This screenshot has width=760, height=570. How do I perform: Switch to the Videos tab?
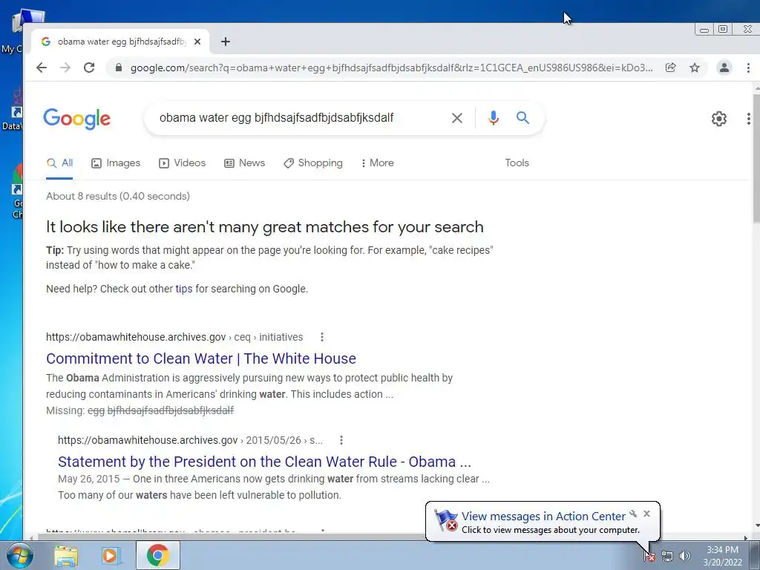[183, 163]
